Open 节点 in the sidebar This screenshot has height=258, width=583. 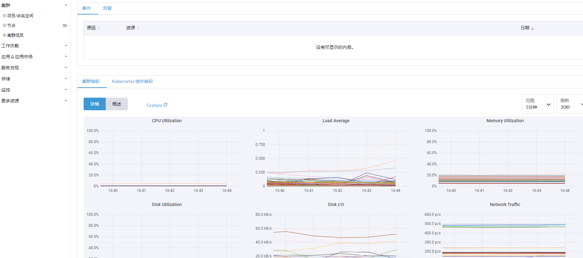[11, 25]
